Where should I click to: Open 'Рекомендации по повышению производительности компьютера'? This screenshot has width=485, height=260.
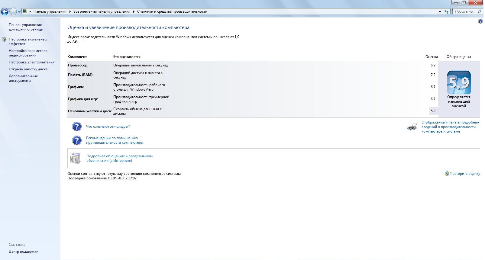tap(115, 140)
